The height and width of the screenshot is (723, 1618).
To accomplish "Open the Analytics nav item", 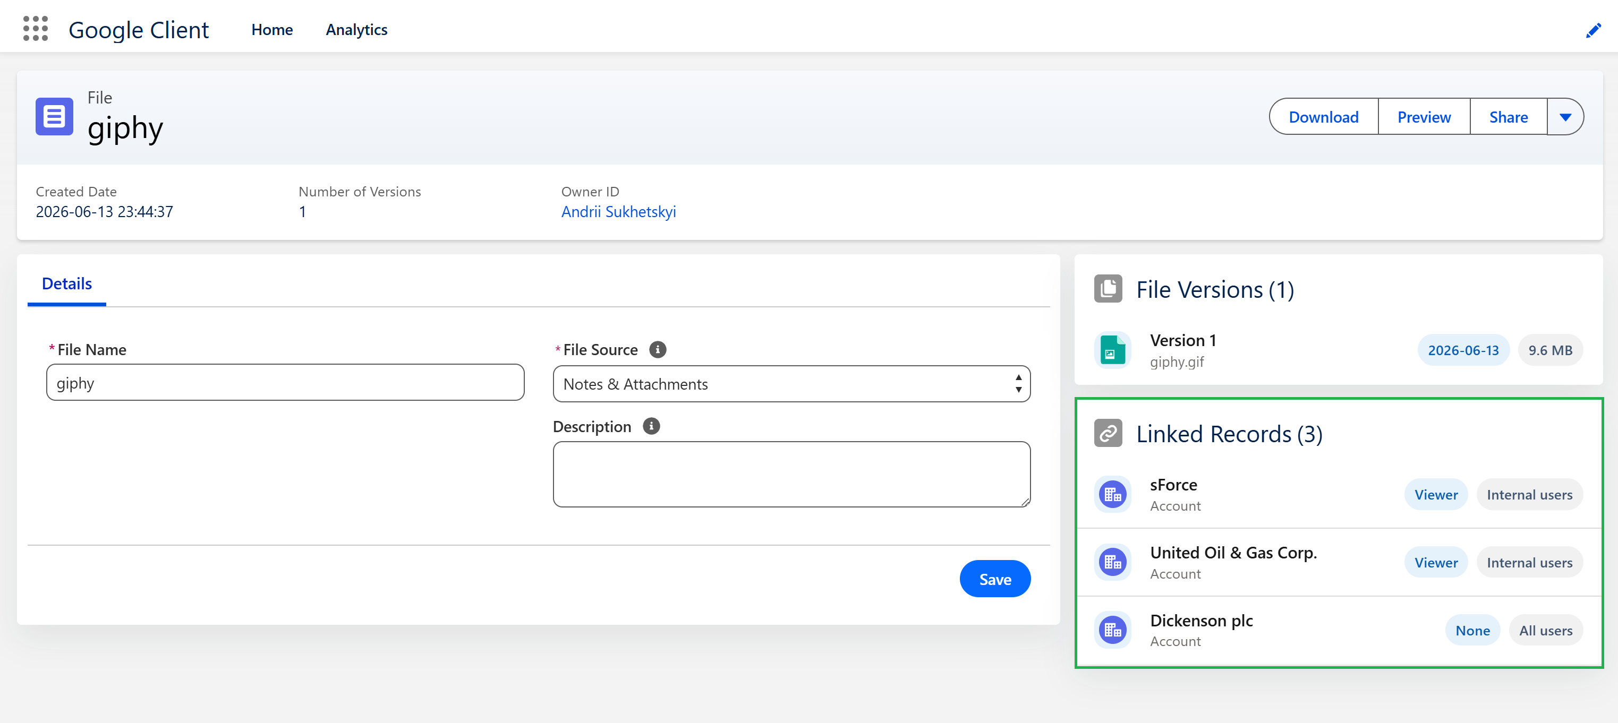I will point(356,30).
